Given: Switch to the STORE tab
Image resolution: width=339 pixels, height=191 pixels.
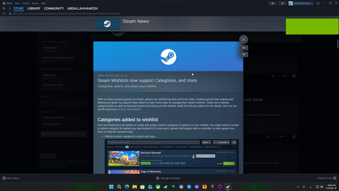Looking at the screenshot, I should [19, 8].
